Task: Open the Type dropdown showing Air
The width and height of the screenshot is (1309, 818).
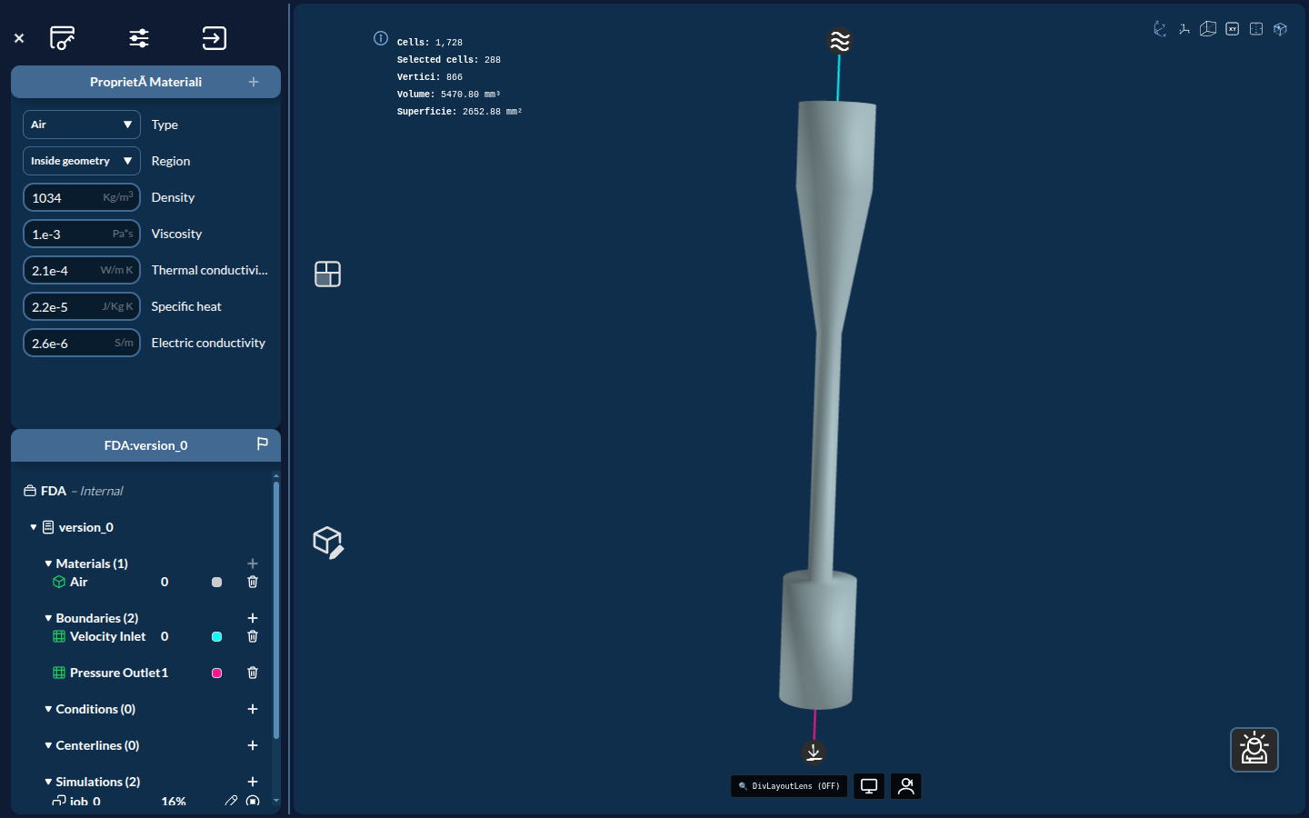Action: coord(82,125)
